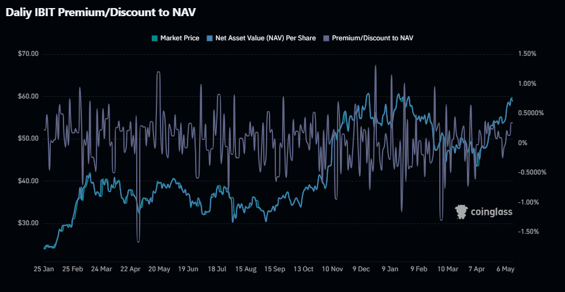Click the 6 May date label
The height and width of the screenshot is (292, 565).
[x=506, y=269]
